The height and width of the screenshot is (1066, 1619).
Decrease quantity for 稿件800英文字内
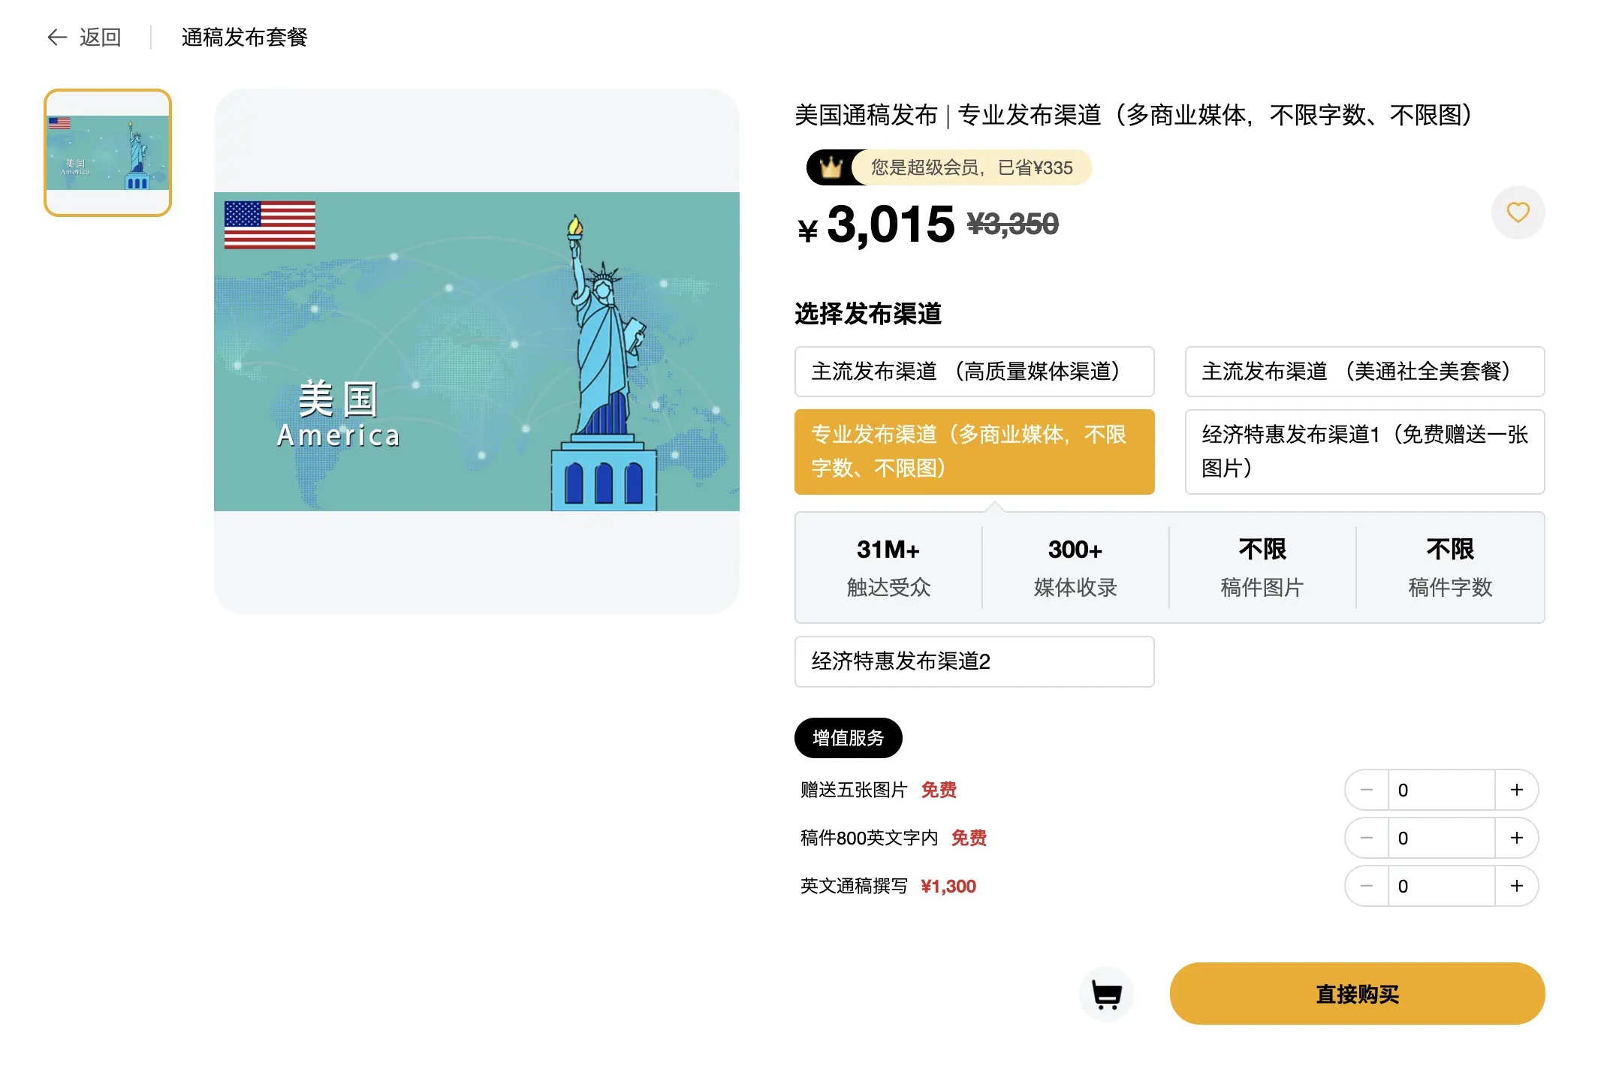coord(1367,838)
